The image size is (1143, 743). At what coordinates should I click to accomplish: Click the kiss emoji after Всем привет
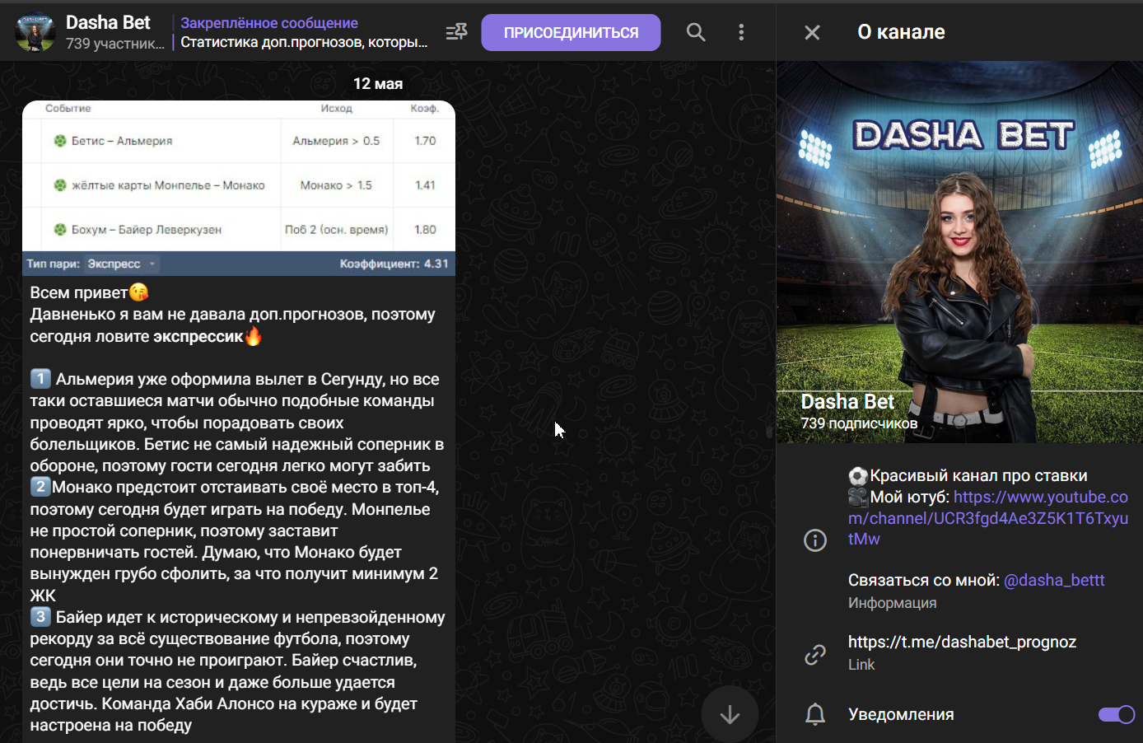click(x=139, y=292)
